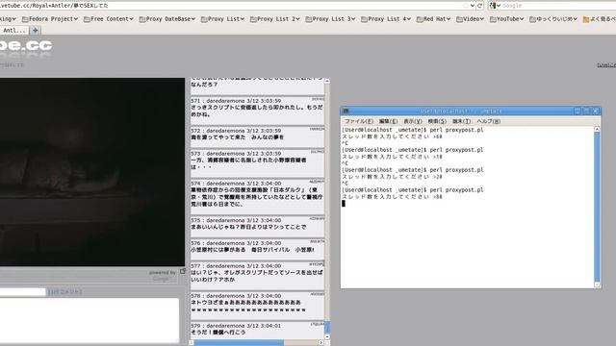Select comment 571 by daredaremona
The height and width of the screenshot is (346, 616).
[x=257, y=111]
